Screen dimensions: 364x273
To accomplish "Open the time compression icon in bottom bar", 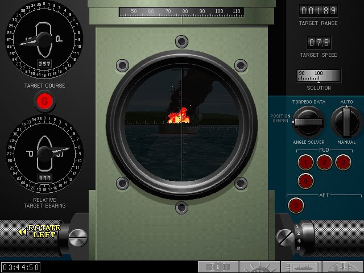I will pos(218,267).
